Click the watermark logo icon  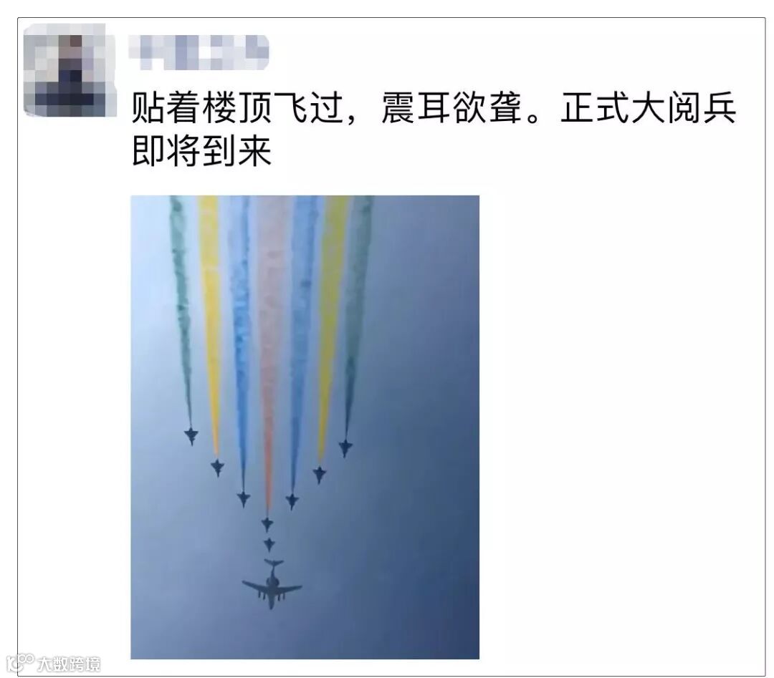[20, 663]
